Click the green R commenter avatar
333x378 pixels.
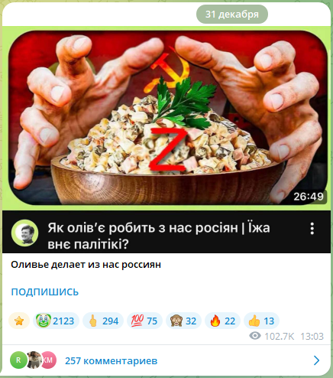click(x=18, y=360)
